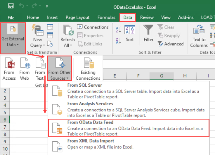215x155 pixels.
Task: Sort A to Z ascending icon
Action: pos(119,30)
